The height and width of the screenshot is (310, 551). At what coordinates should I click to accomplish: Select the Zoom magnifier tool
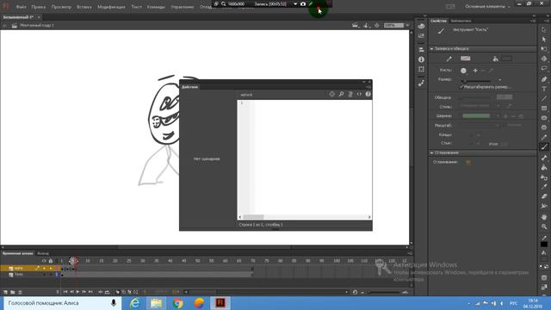(x=544, y=227)
